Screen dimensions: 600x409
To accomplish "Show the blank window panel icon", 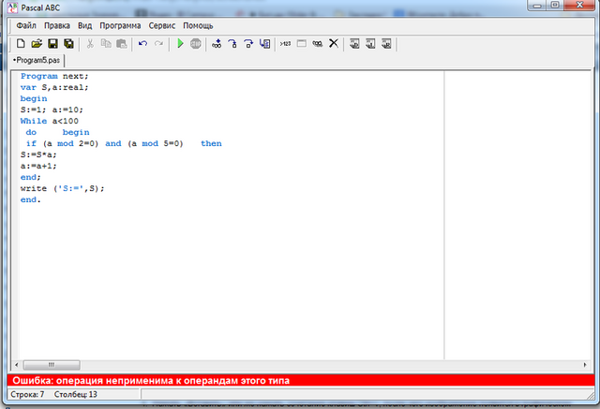I will [x=302, y=44].
